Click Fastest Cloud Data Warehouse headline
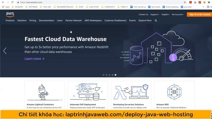 (x=66, y=39)
